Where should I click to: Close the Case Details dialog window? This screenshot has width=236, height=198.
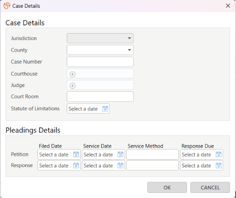228,6
